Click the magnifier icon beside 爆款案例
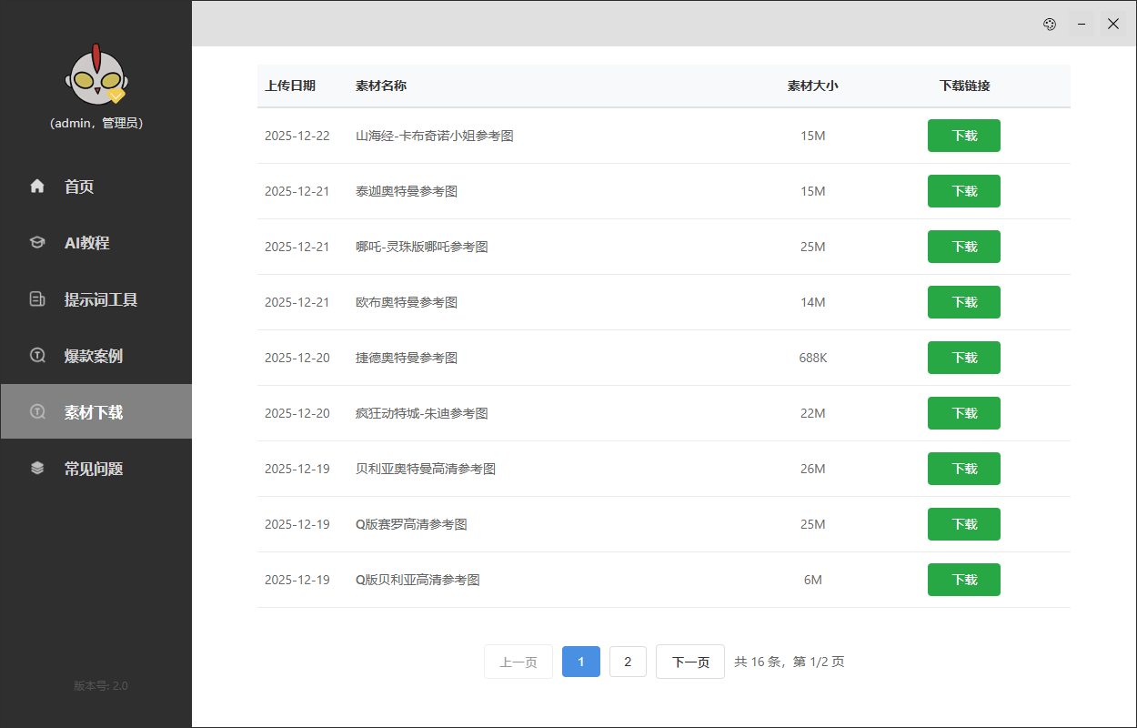1137x728 pixels. point(37,356)
